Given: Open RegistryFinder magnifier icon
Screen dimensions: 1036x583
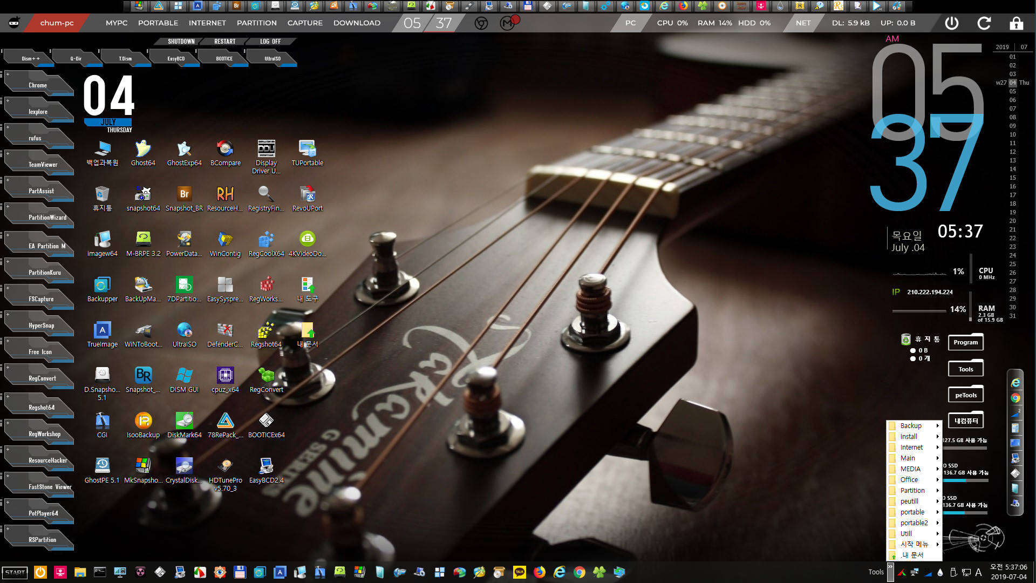Looking at the screenshot, I should click(x=266, y=199).
